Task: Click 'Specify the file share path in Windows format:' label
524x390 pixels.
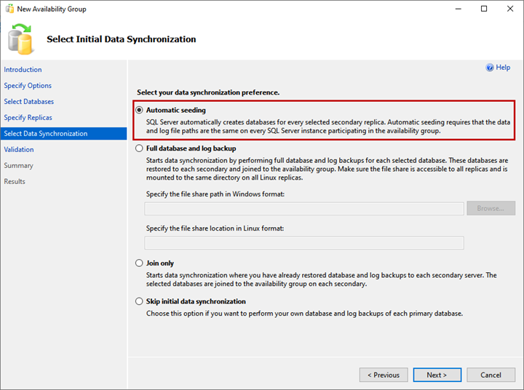Action: pyautogui.click(x=215, y=194)
